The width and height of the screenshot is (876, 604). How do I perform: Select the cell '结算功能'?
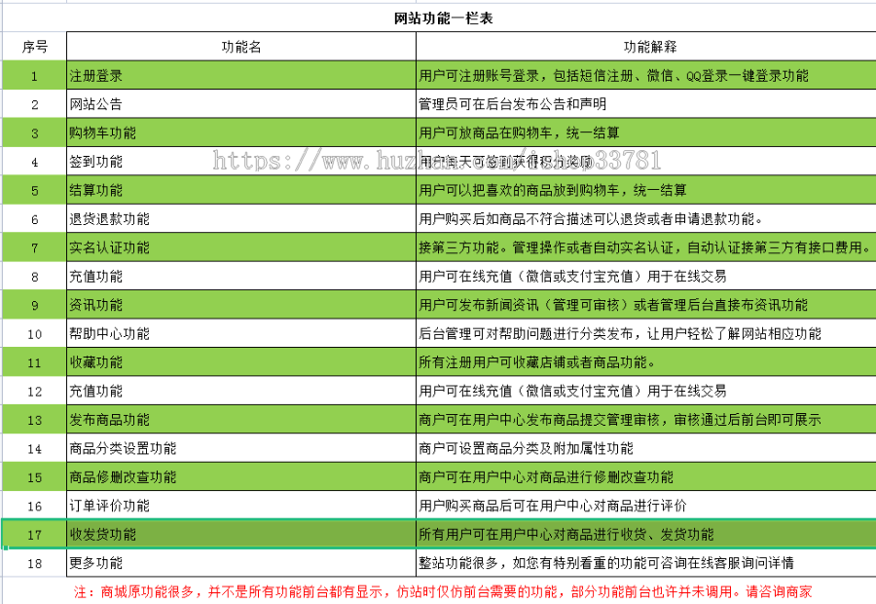pos(241,190)
